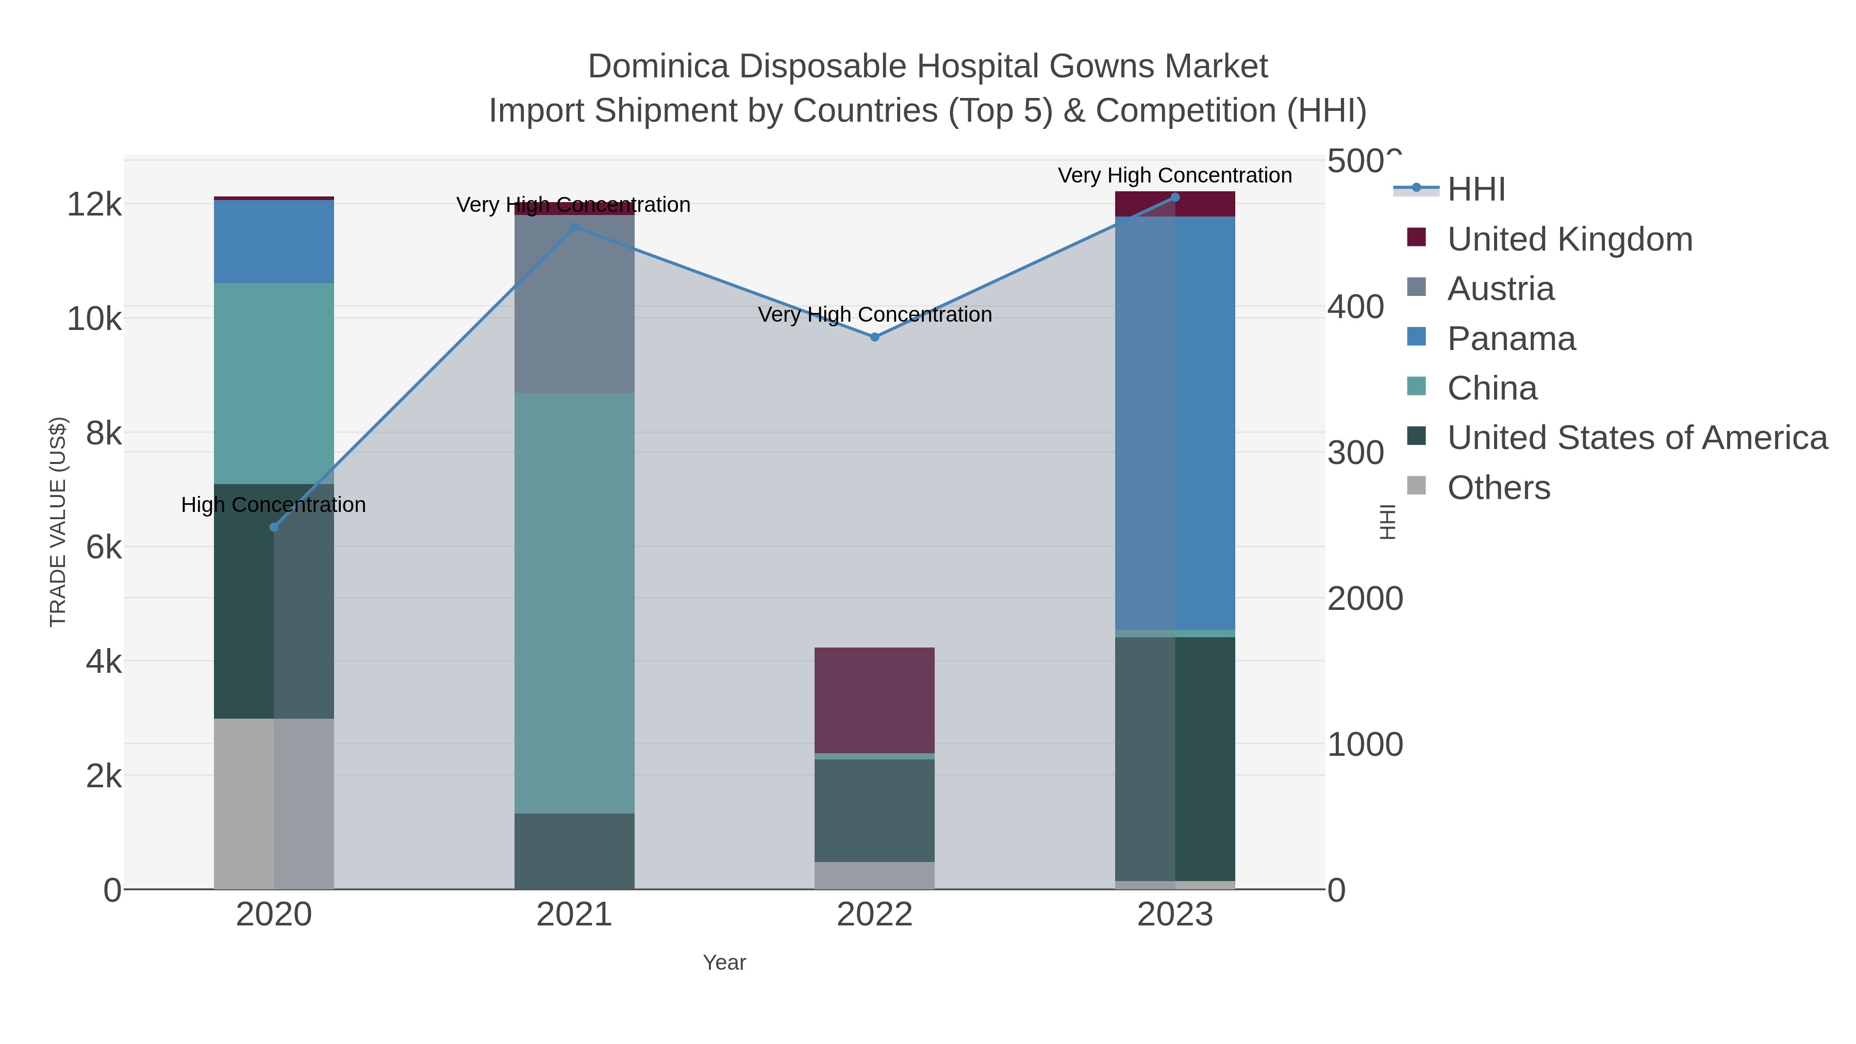The image size is (1856, 1044).
Task: Select the 2020 HHI data point
Action: click(274, 527)
